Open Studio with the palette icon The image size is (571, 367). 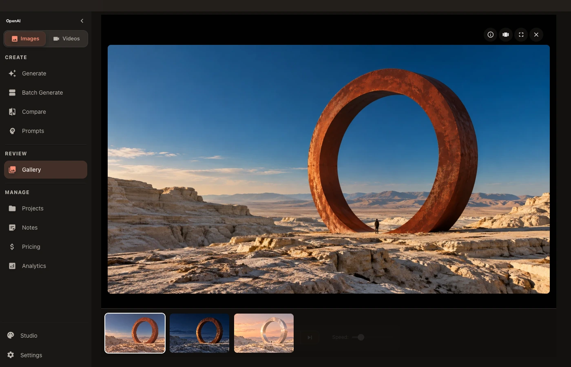tap(46, 336)
